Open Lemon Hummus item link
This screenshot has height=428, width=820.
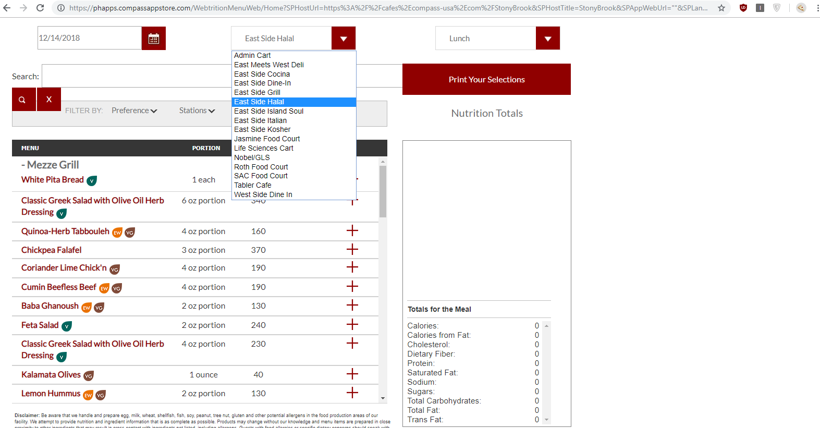[x=51, y=393]
